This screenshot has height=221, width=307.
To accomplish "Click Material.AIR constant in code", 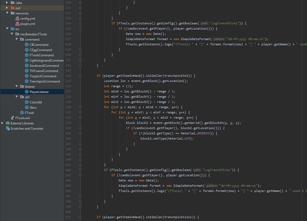I will click(x=178, y=138).
